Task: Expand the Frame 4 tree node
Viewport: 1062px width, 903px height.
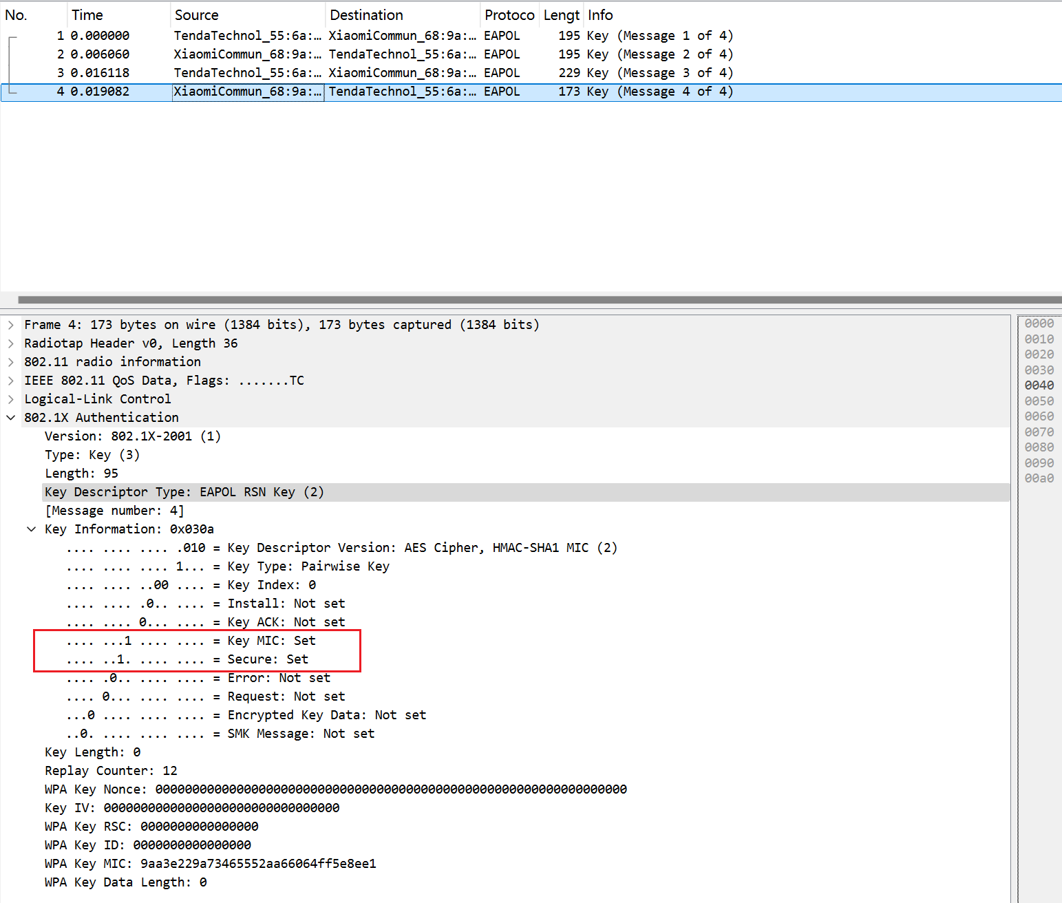Action: [x=11, y=325]
